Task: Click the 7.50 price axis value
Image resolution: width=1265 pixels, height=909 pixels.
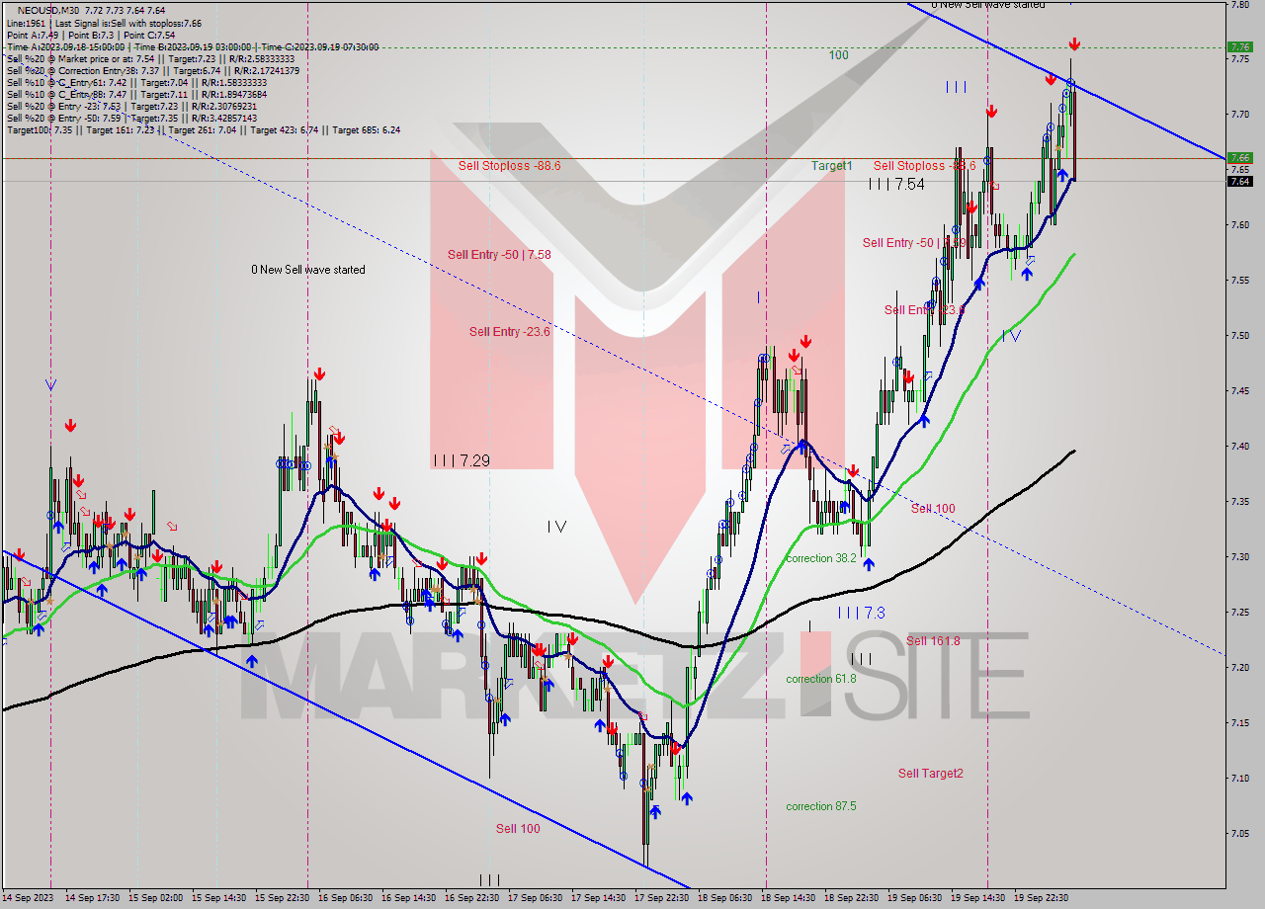Action: coord(1239,336)
